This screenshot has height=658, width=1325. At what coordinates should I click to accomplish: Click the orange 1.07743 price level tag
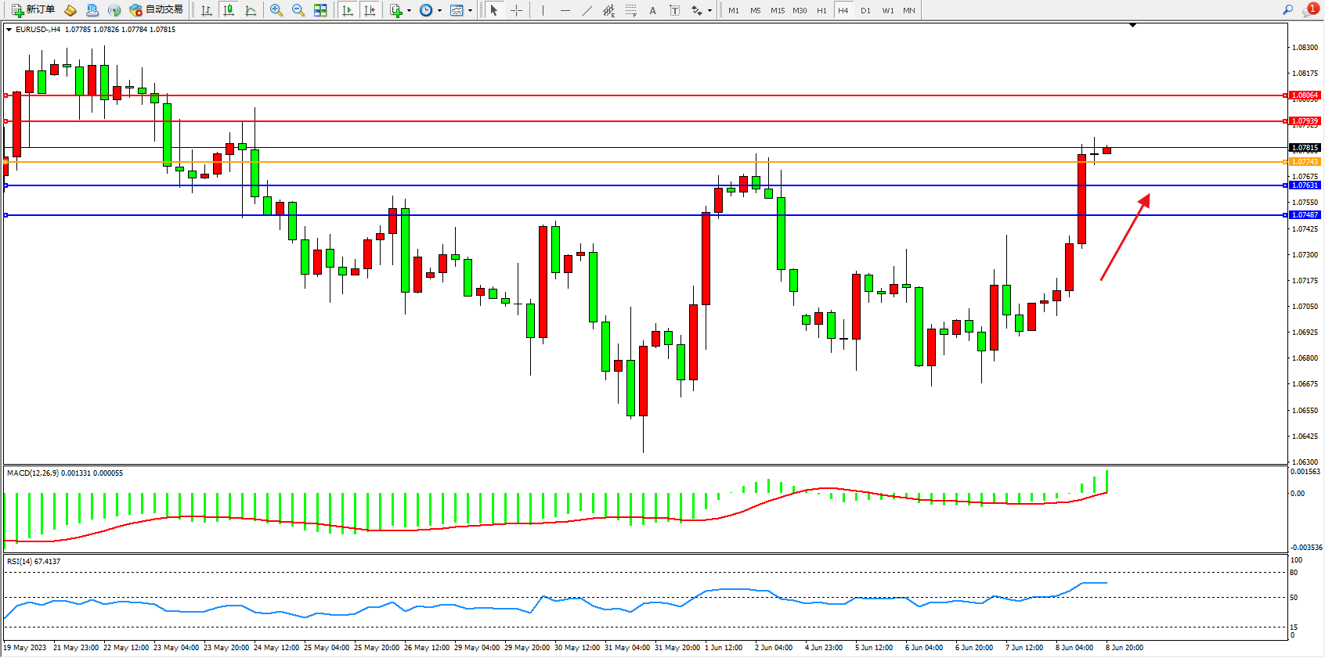1305,162
